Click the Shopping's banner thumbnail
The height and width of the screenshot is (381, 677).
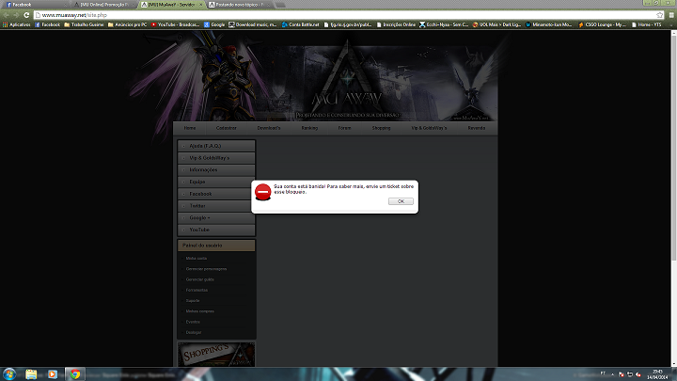216,354
